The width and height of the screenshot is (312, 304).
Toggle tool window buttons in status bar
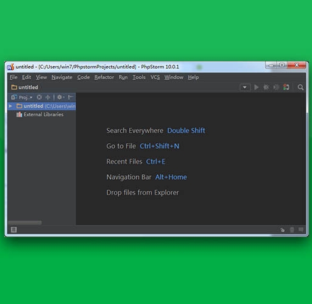13,230
